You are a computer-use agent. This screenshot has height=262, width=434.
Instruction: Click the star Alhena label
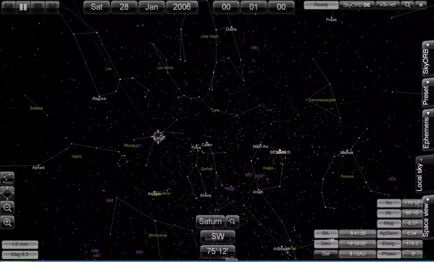206,196
